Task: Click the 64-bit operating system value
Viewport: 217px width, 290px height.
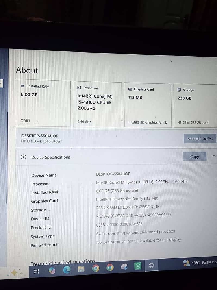Action: pos(136,233)
